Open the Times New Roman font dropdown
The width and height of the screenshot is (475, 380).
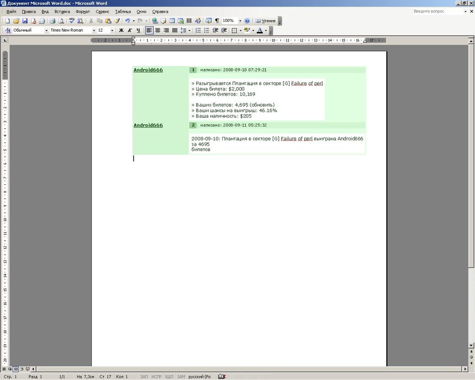tap(94, 30)
